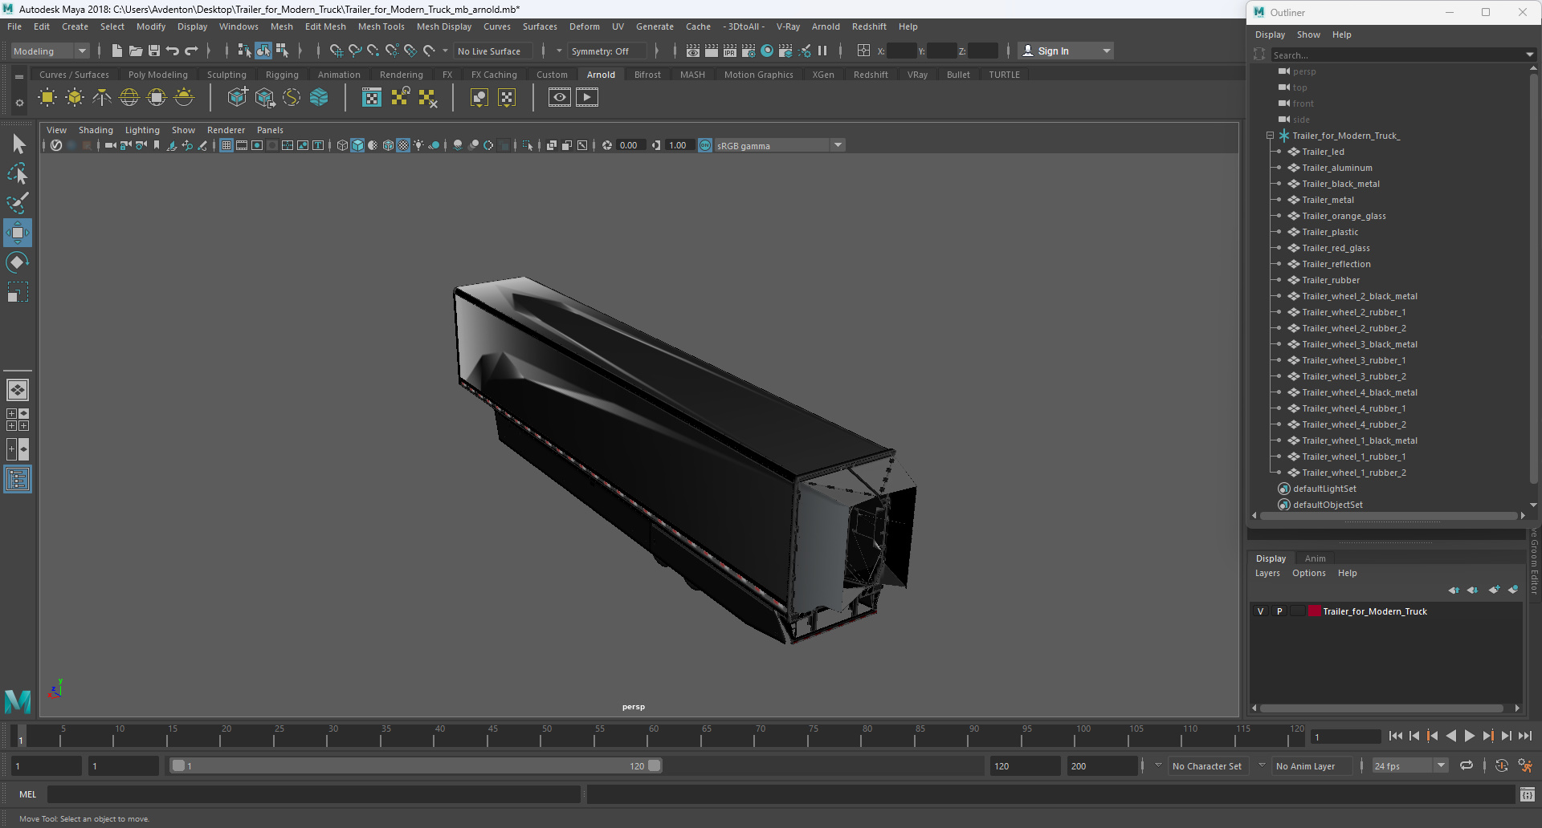Create an Arnold photometric light
1542x828 pixels.
pos(102,98)
